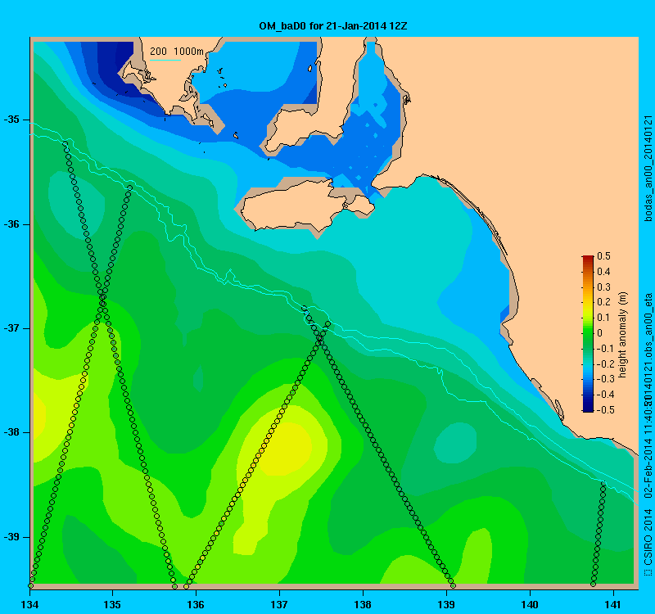Click the '0' color bar value
The height and width of the screenshot is (614, 655).
point(600,333)
